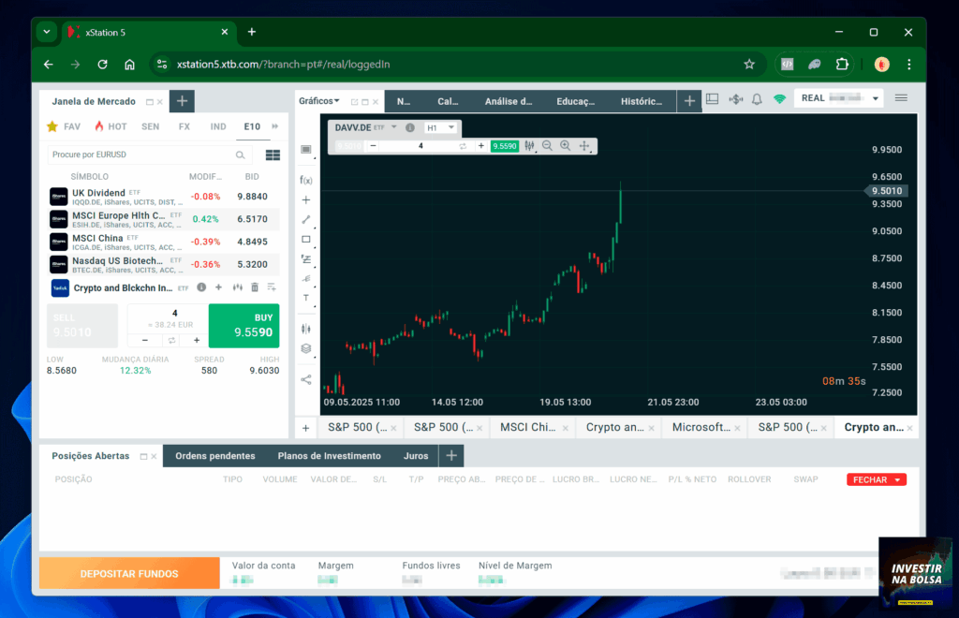Open the Juros tab

(x=416, y=456)
